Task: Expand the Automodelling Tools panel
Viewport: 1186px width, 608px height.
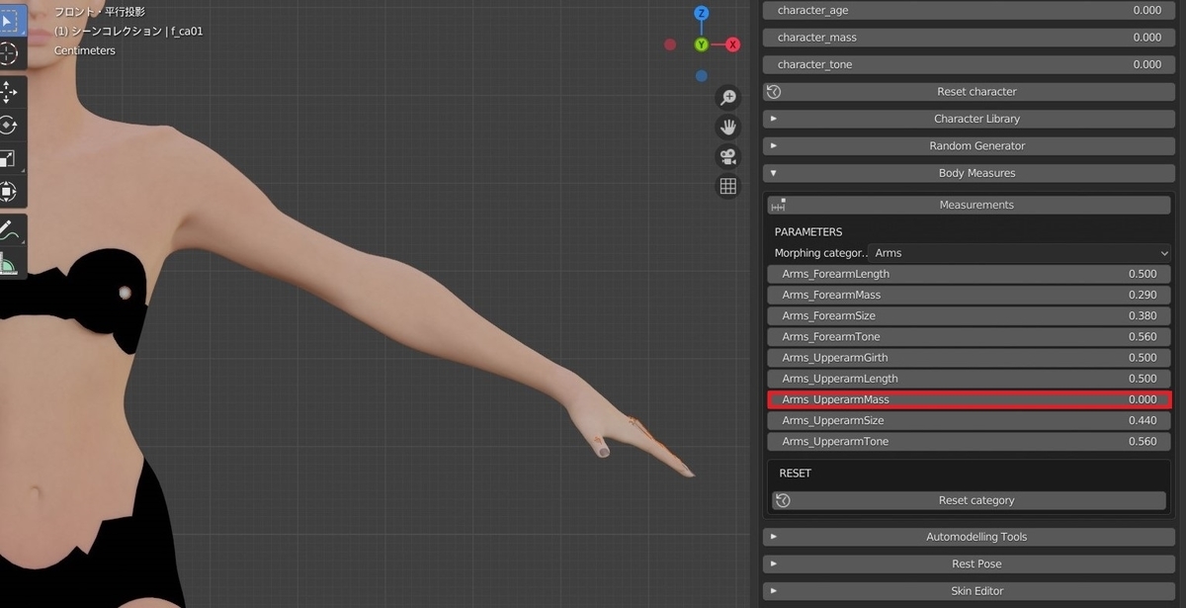Action: coord(969,537)
